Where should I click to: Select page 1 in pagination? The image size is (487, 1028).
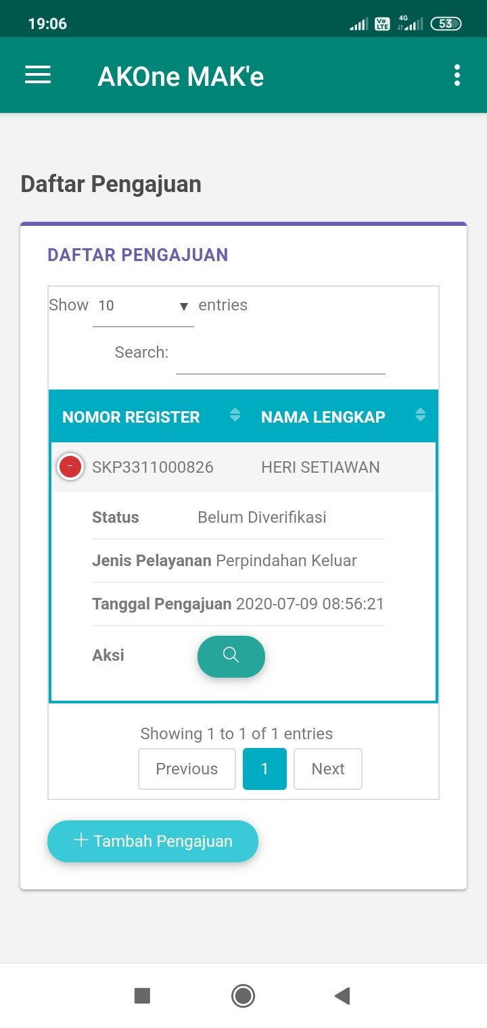(264, 769)
